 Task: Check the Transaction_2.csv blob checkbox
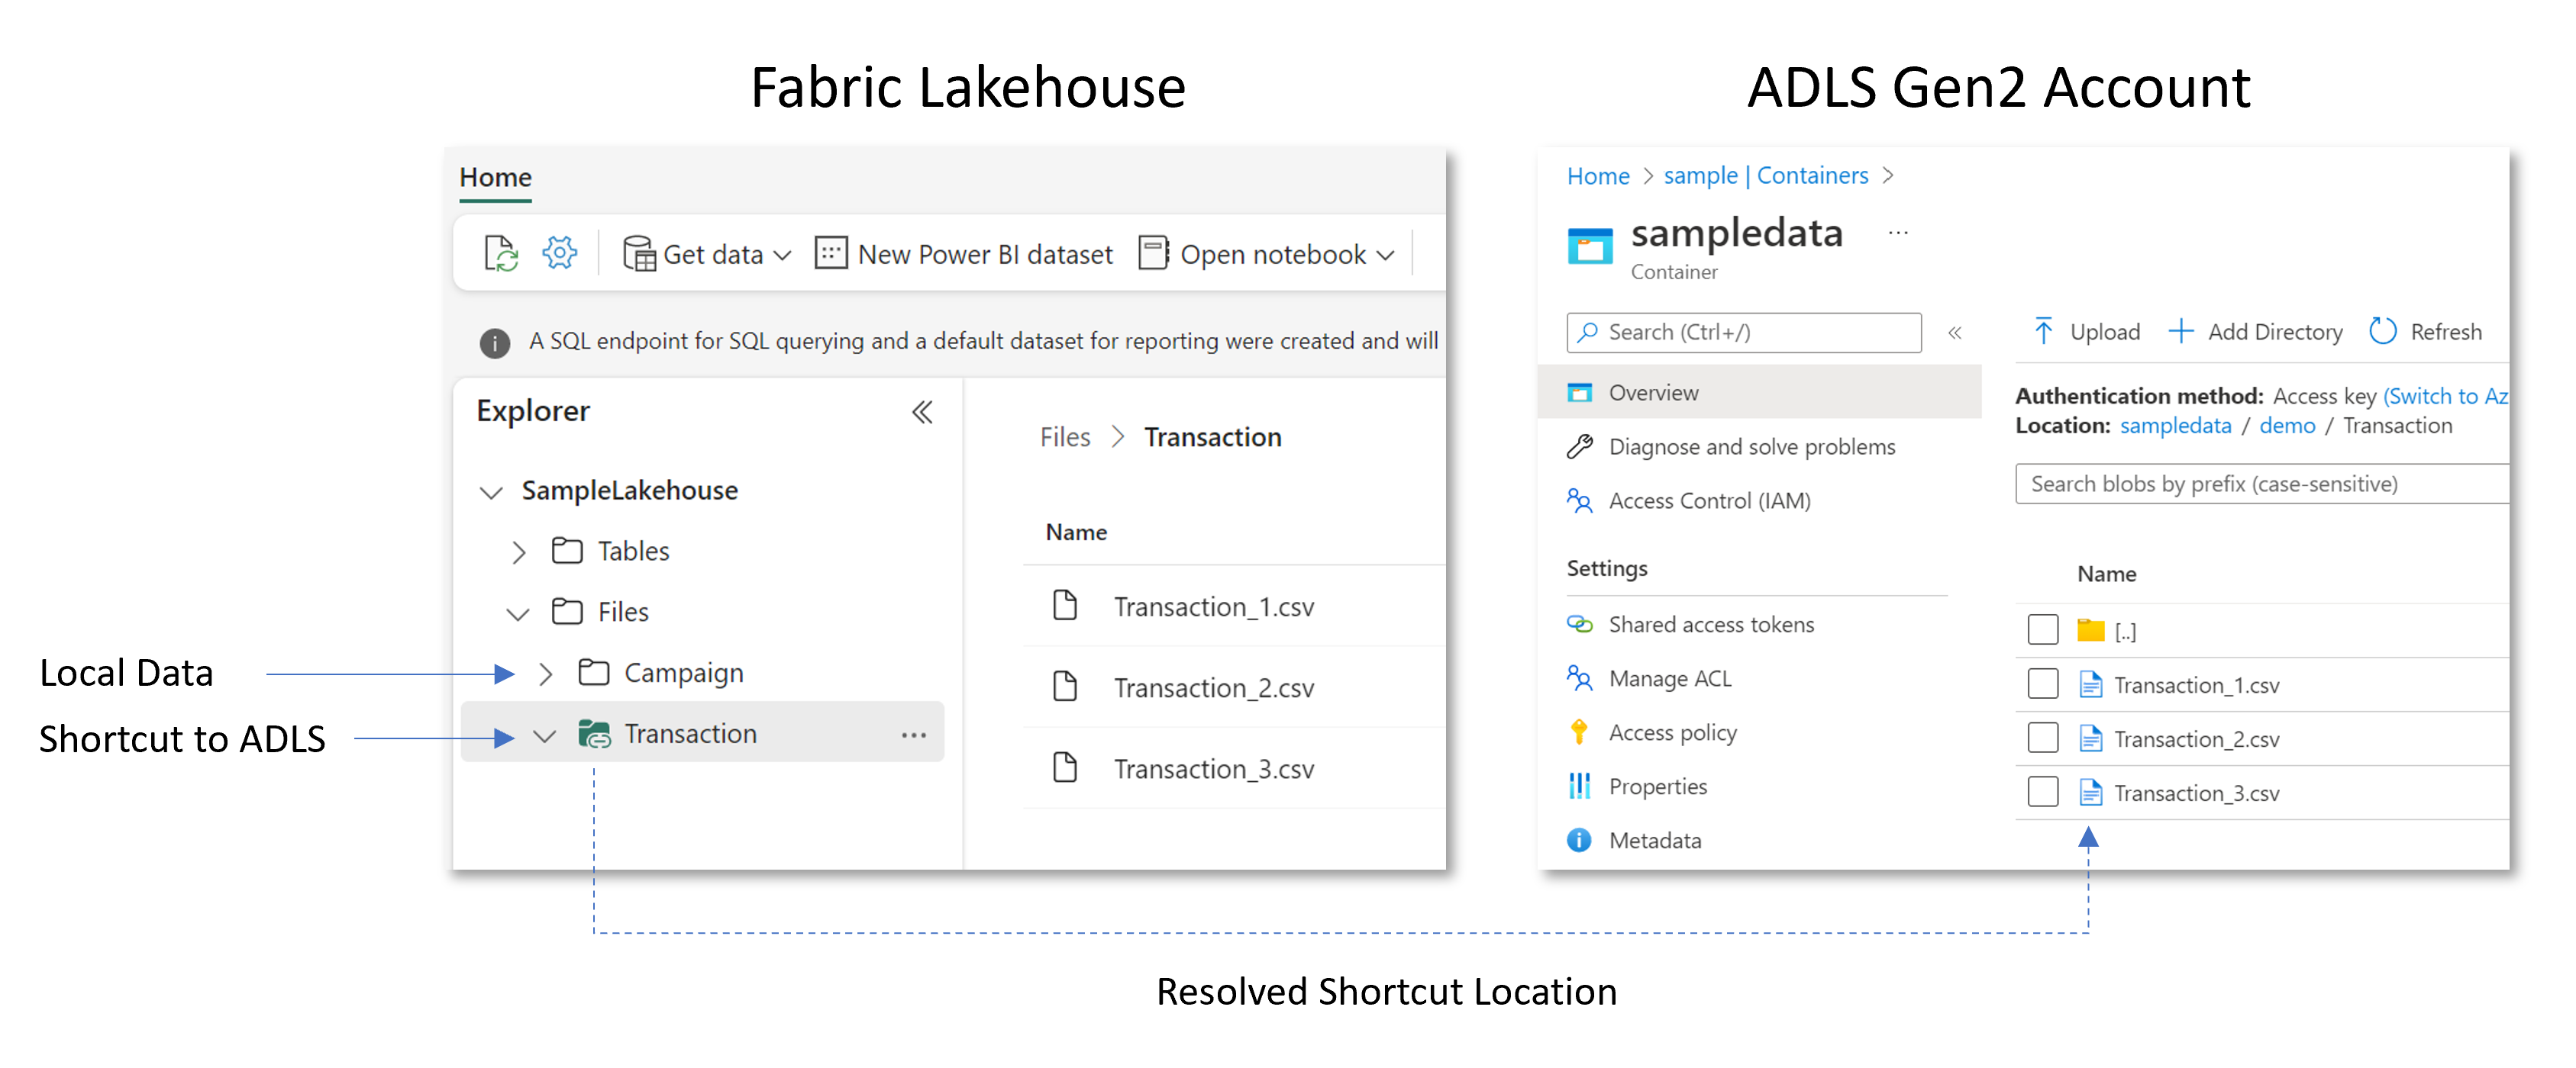2042,738
